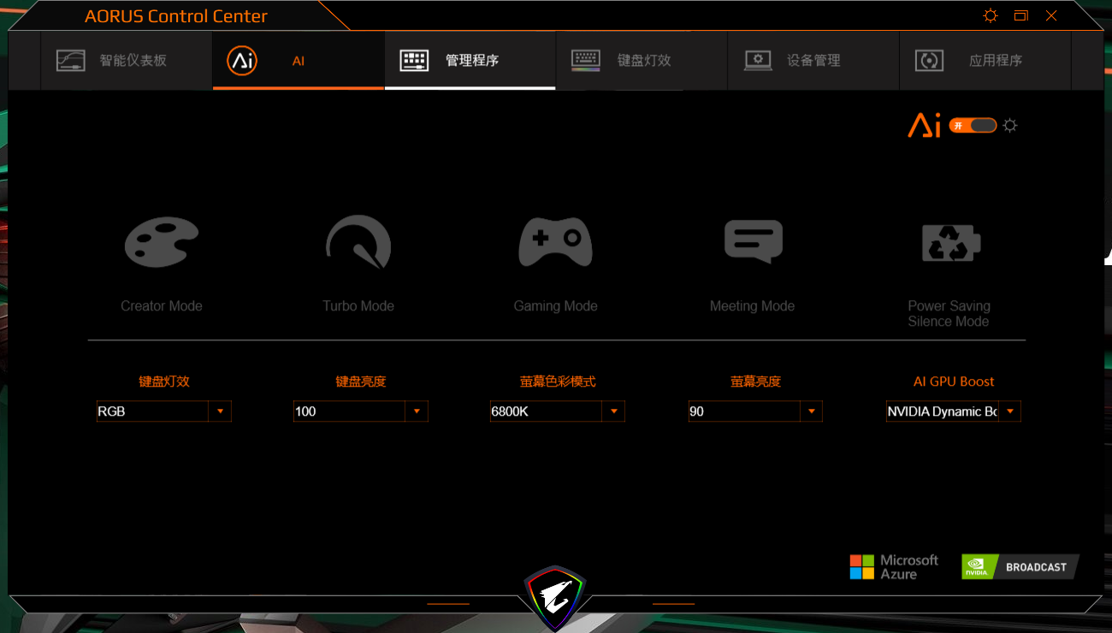Choose the Gaming Mode controller icon
Viewport: 1112px width, 633px height.
pyautogui.click(x=555, y=243)
